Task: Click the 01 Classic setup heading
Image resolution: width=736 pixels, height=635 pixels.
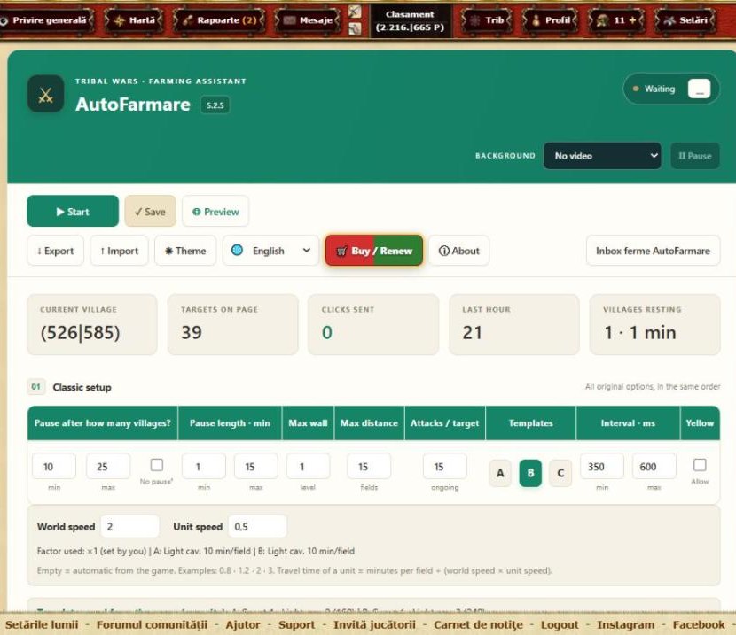Action: pyautogui.click(x=70, y=387)
